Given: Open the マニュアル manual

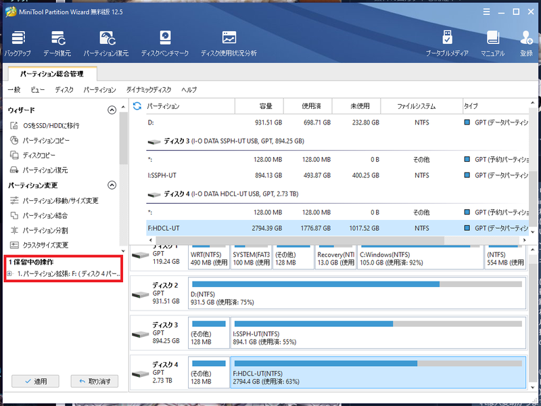Looking at the screenshot, I should 493,43.
